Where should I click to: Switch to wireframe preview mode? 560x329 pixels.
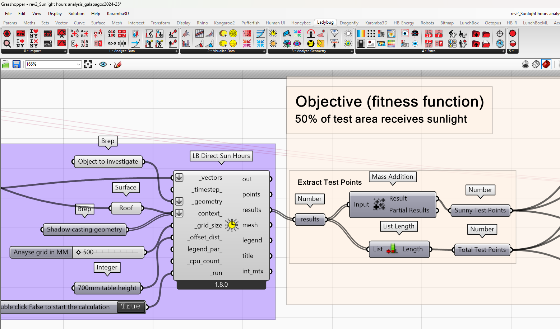536,64
